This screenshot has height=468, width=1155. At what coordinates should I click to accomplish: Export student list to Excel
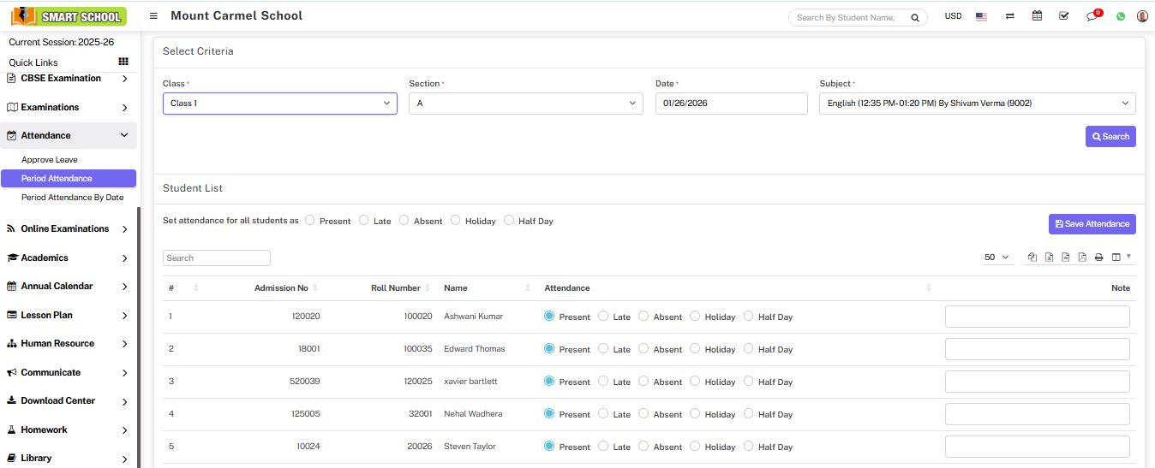[x=1049, y=258]
